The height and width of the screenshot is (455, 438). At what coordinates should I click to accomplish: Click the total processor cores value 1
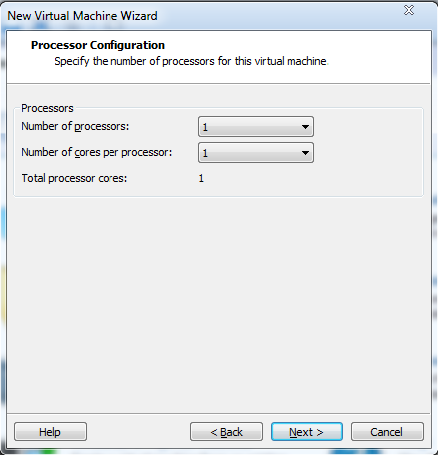point(201,178)
